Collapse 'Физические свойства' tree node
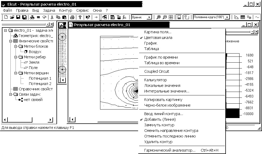Viewport: 262px width, 154px height. (x=10, y=41)
